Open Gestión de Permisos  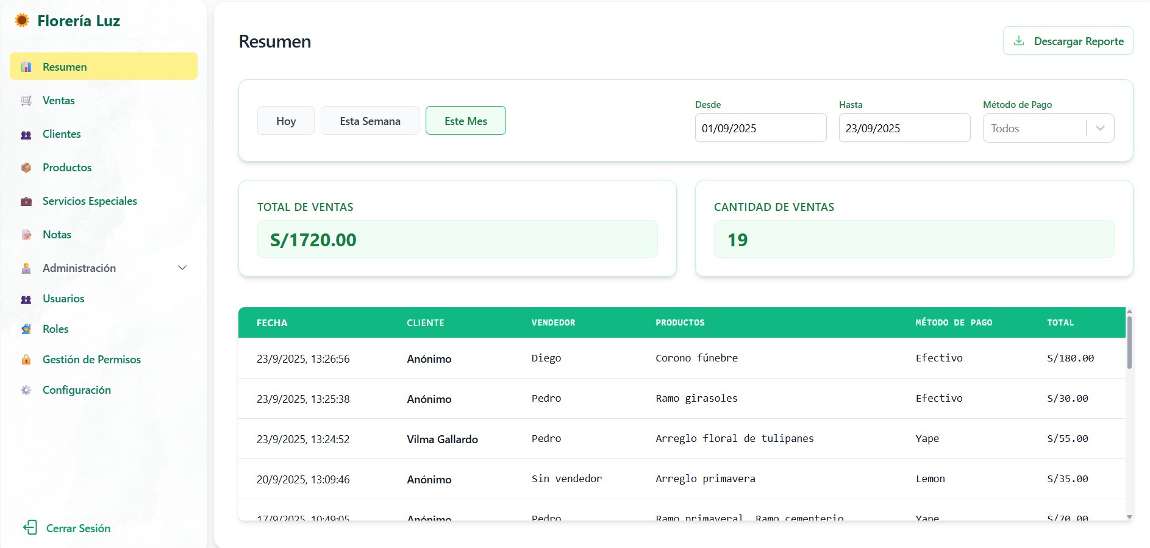(x=91, y=360)
